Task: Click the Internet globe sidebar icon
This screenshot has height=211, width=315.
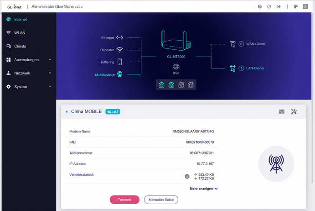Action: coord(9,19)
